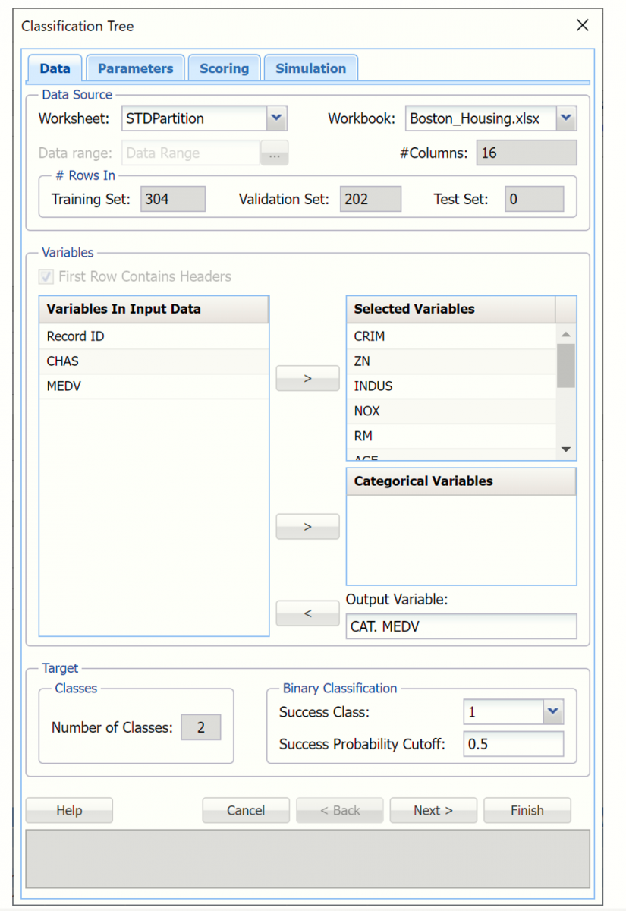Viewport: 626px width, 911px height.
Task: Click the Data range browse ellipsis button
Action: pyautogui.click(x=275, y=153)
